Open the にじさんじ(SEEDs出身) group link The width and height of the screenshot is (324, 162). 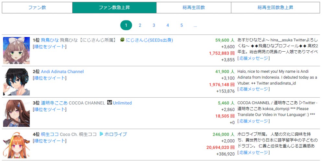tap(149, 40)
